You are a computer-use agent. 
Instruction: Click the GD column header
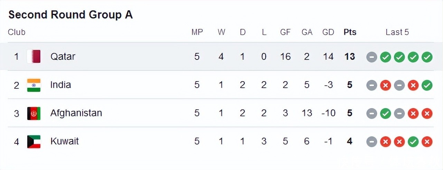click(x=328, y=32)
